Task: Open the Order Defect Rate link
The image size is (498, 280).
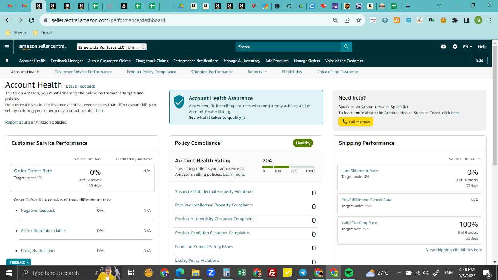Action: [33, 171]
